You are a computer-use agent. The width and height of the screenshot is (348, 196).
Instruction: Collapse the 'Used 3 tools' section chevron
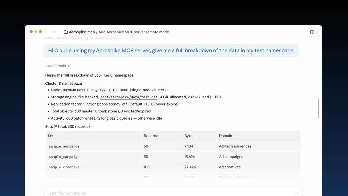[x=68, y=66]
